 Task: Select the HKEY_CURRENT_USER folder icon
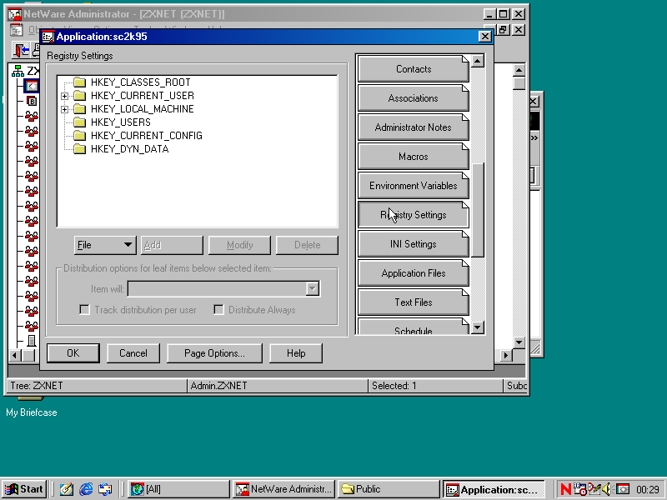tap(79, 96)
